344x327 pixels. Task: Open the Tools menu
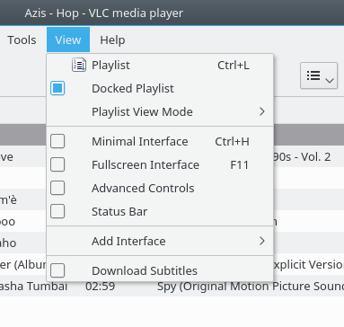(x=22, y=40)
